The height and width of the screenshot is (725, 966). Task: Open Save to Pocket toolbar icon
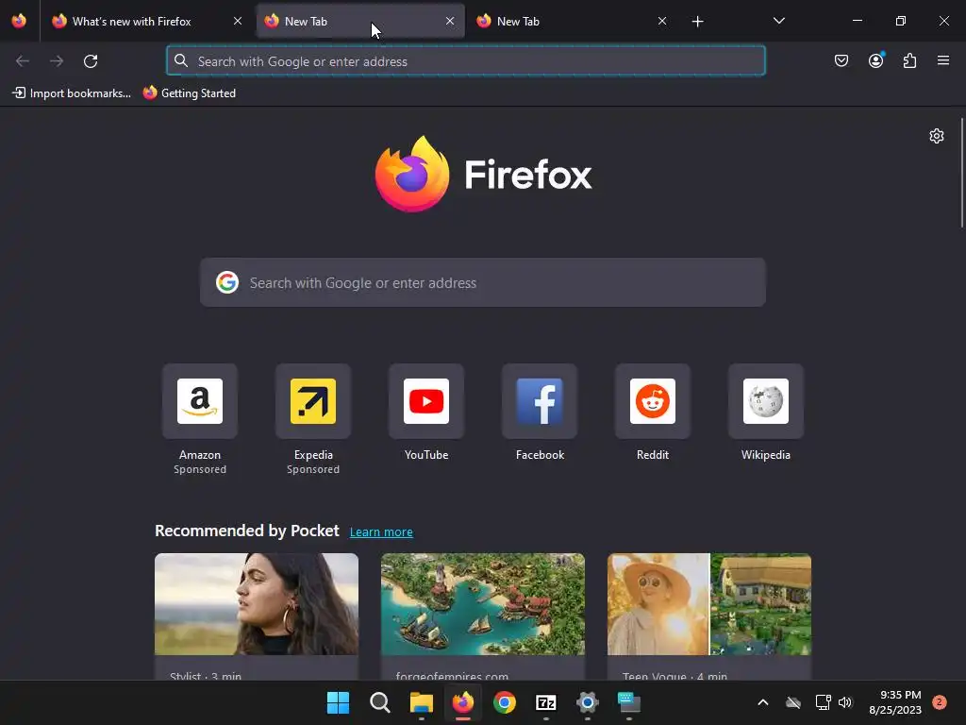(841, 60)
